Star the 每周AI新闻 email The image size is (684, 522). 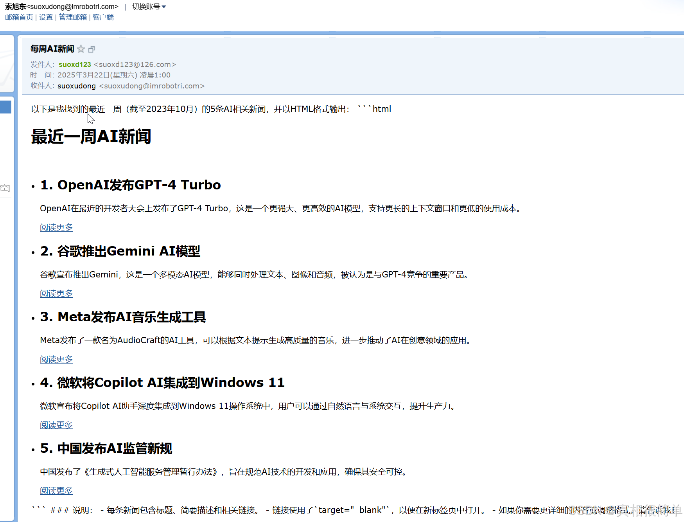81,49
